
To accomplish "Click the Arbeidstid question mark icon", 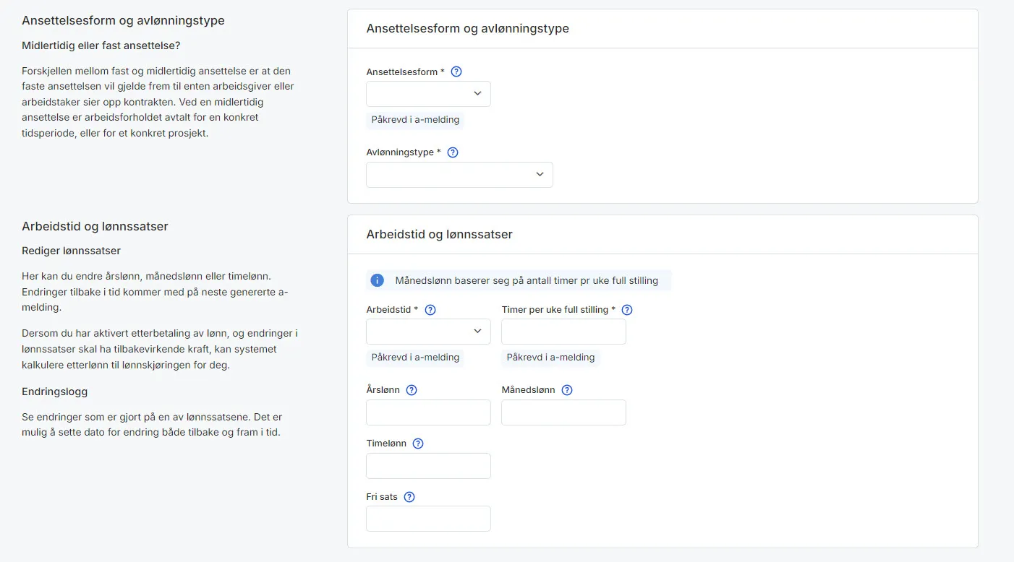I will point(430,308).
